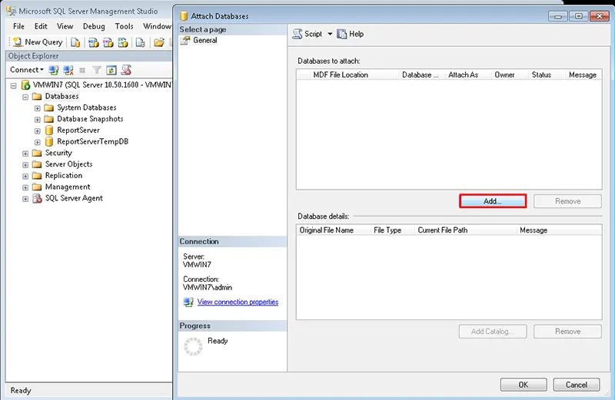Expand the Replication folder
615x400 pixels.
(25, 176)
